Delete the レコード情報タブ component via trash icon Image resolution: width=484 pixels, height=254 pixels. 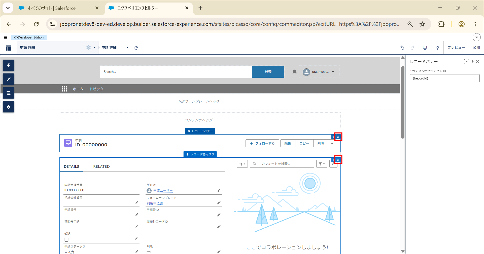click(338, 160)
